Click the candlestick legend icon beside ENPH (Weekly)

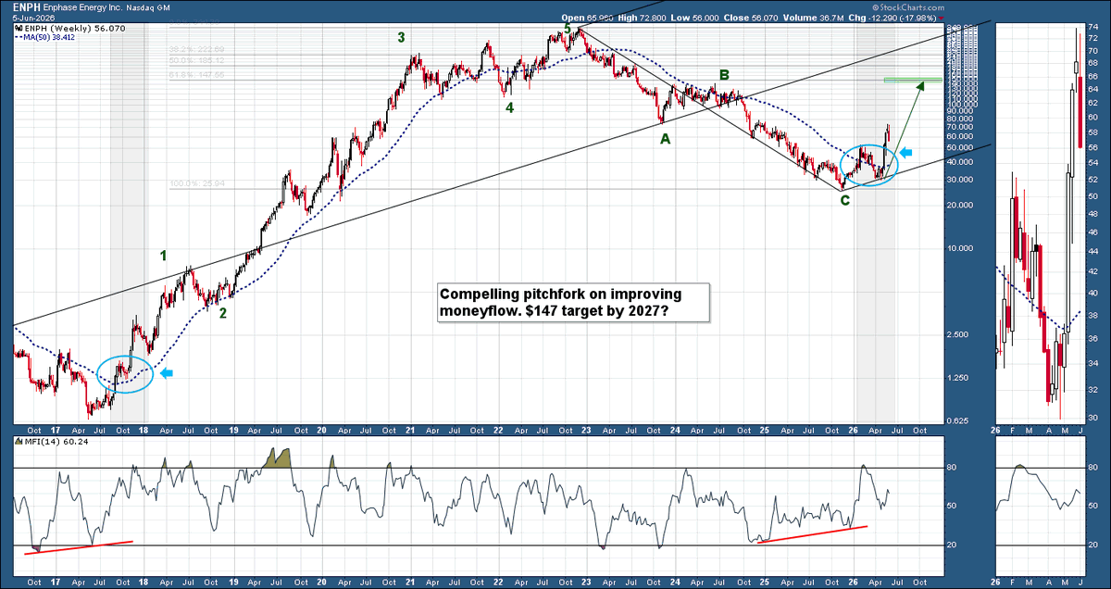tap(19, 30)
